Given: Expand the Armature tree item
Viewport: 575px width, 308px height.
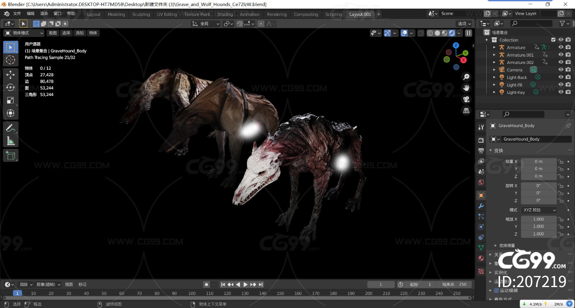Looking at the screenshot, I should (x=494, y=48).
